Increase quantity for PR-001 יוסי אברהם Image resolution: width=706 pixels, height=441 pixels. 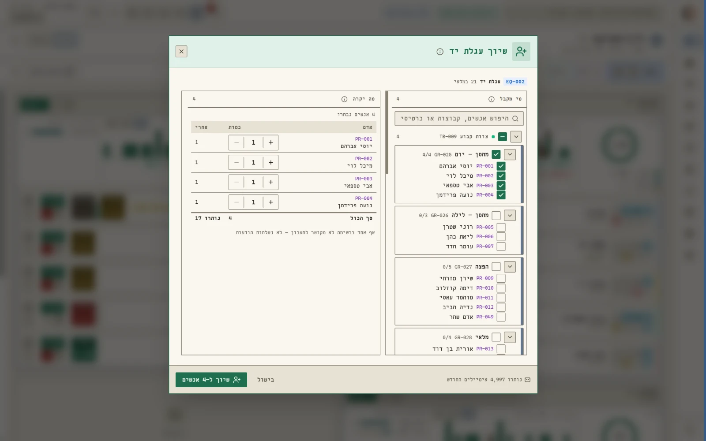click(271, 142)
